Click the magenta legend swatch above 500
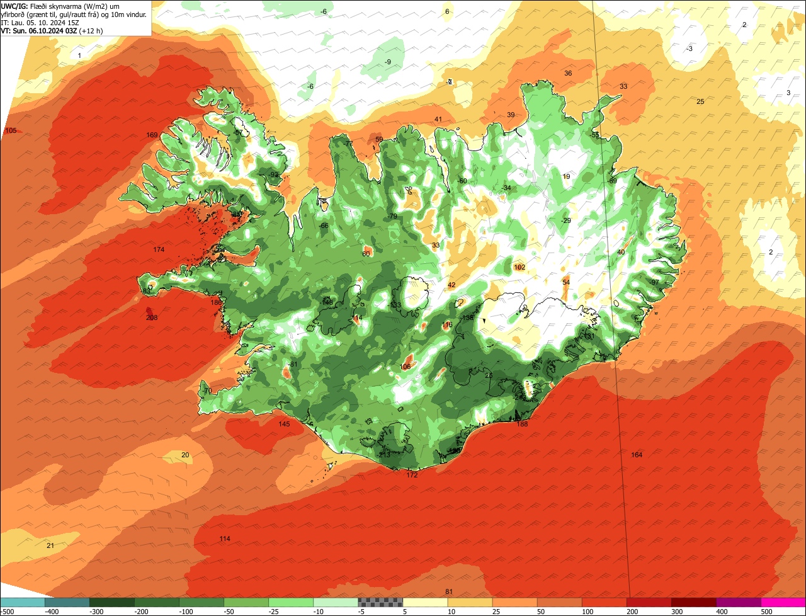 (x=783, y=602)
